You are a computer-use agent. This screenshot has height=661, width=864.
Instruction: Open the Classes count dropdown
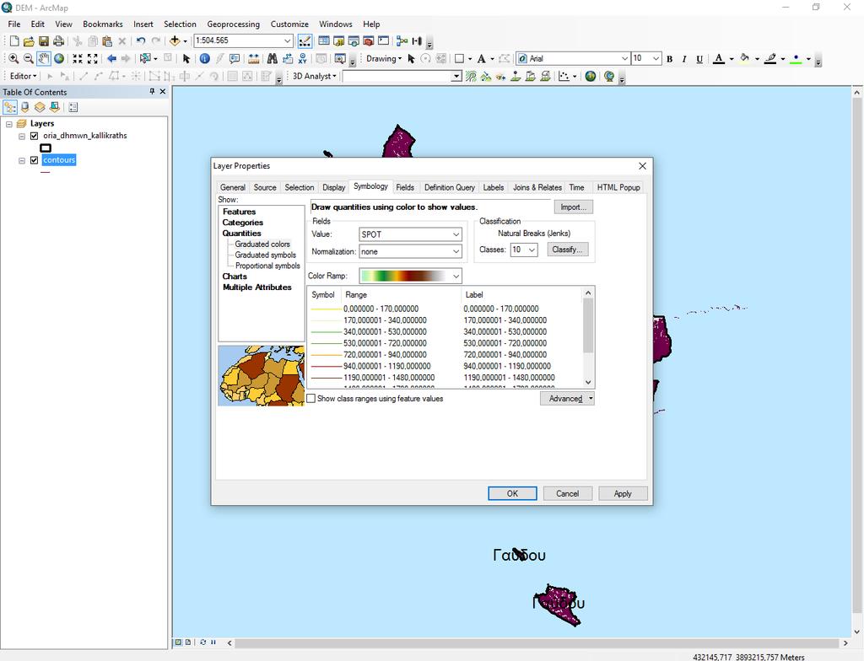click(x=532, y=250)
